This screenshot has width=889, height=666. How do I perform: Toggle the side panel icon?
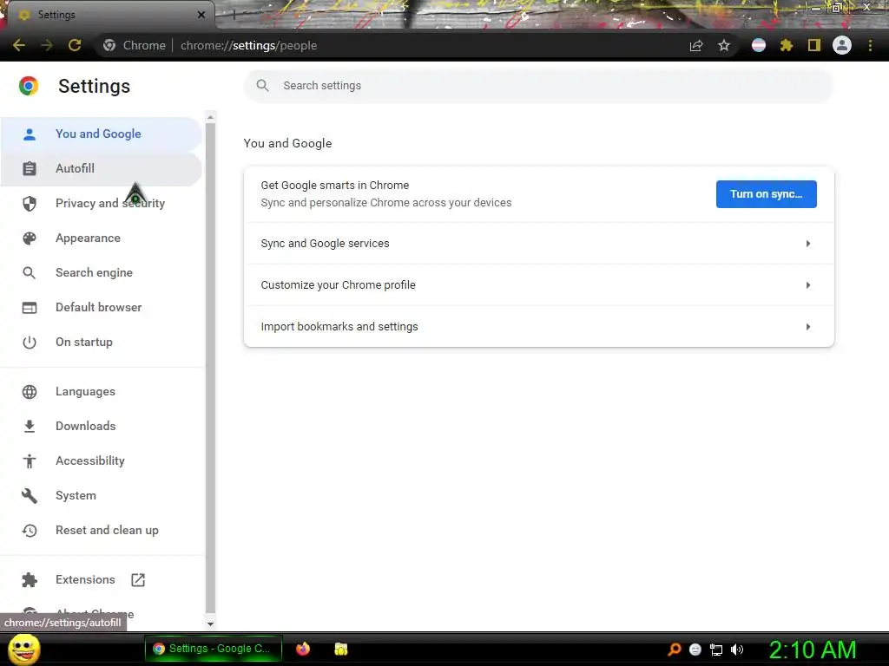(814, 45)
